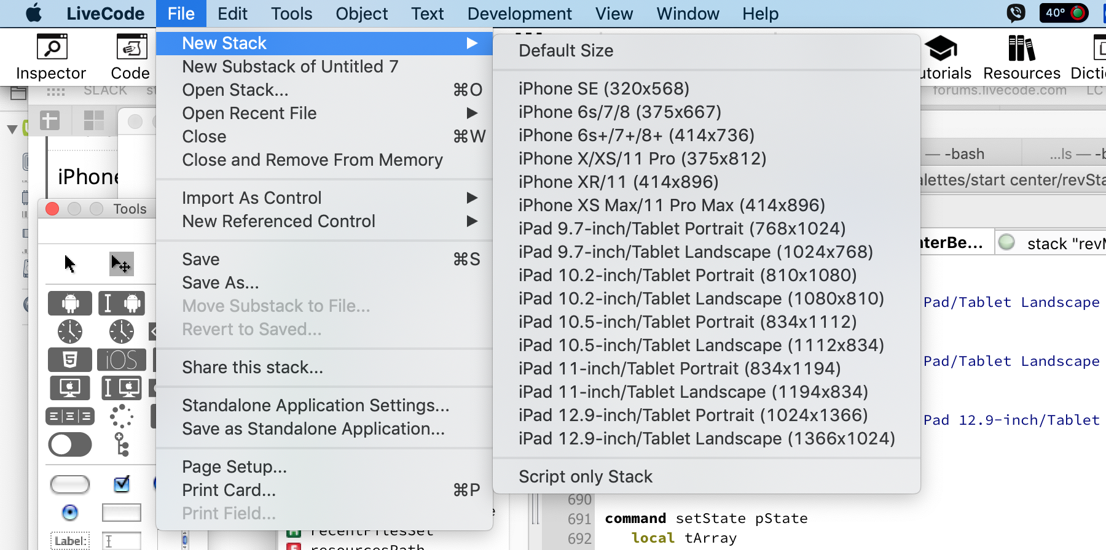Screen dimensions: 1106x550
Task: Select iPhone SE (320x568) stack size
Action: (x=707, y=88)
